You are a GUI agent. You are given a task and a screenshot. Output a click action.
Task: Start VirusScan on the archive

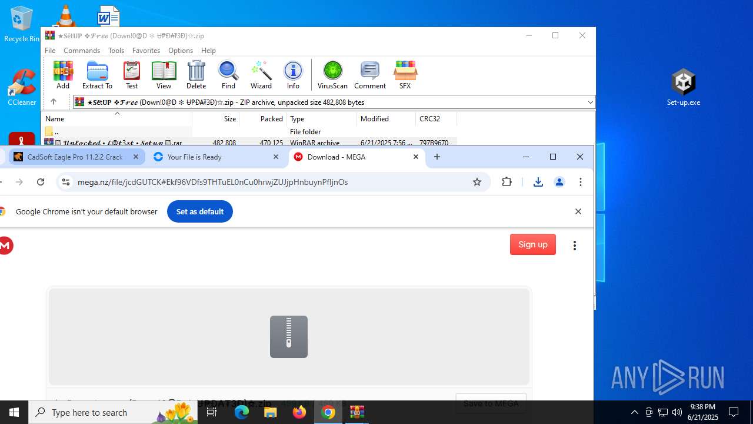(332, 75)
